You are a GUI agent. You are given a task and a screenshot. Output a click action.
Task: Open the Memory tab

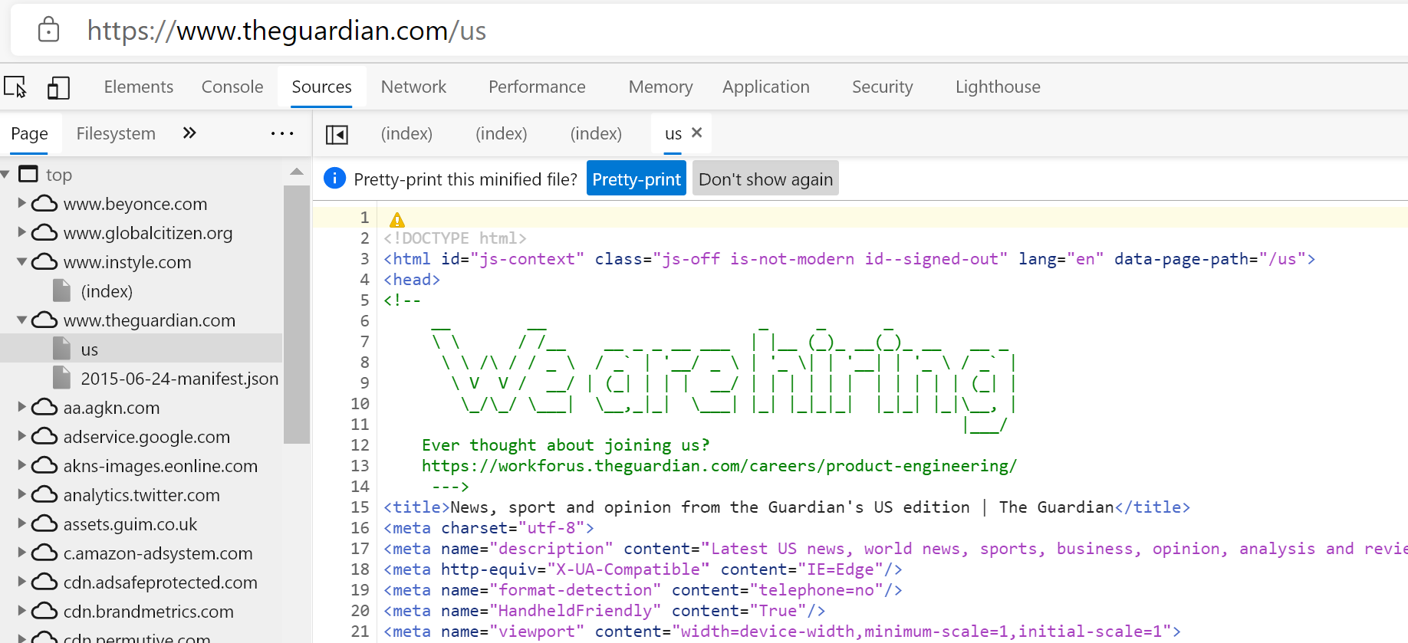[660, 87]
